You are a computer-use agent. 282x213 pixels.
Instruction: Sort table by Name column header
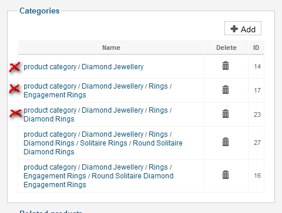click(x=111, y=48)
